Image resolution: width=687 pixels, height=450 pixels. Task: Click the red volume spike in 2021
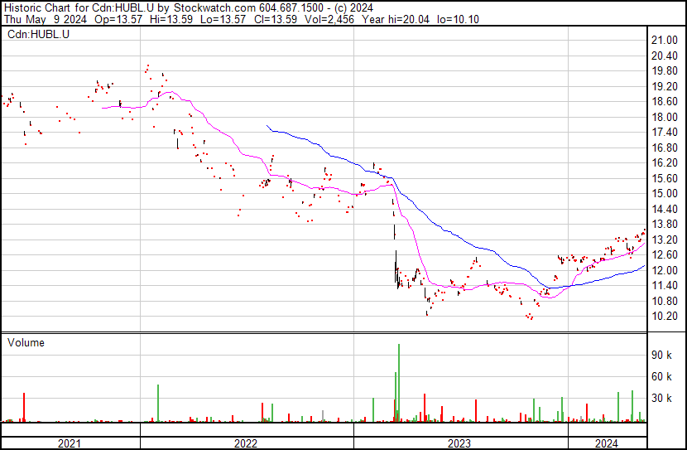click(24, 408)
